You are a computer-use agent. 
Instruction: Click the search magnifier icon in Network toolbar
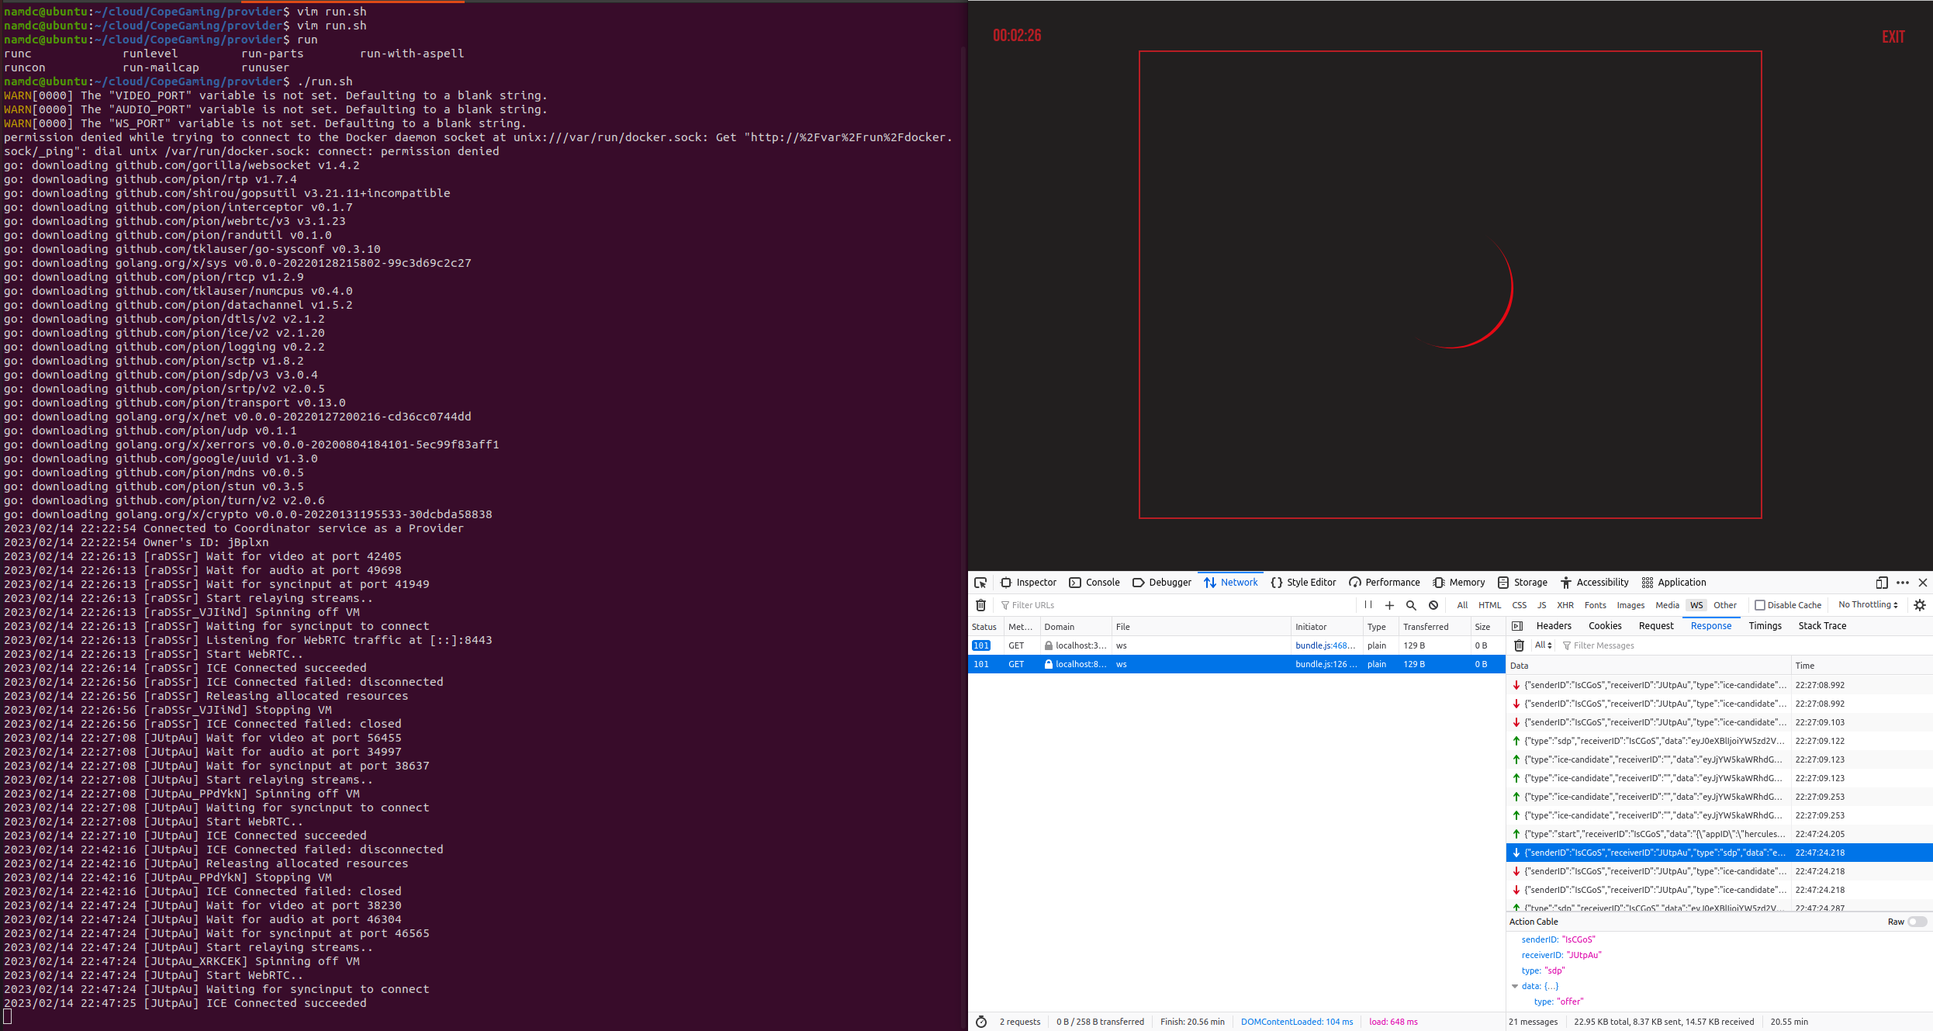[x=1411, y=605]
